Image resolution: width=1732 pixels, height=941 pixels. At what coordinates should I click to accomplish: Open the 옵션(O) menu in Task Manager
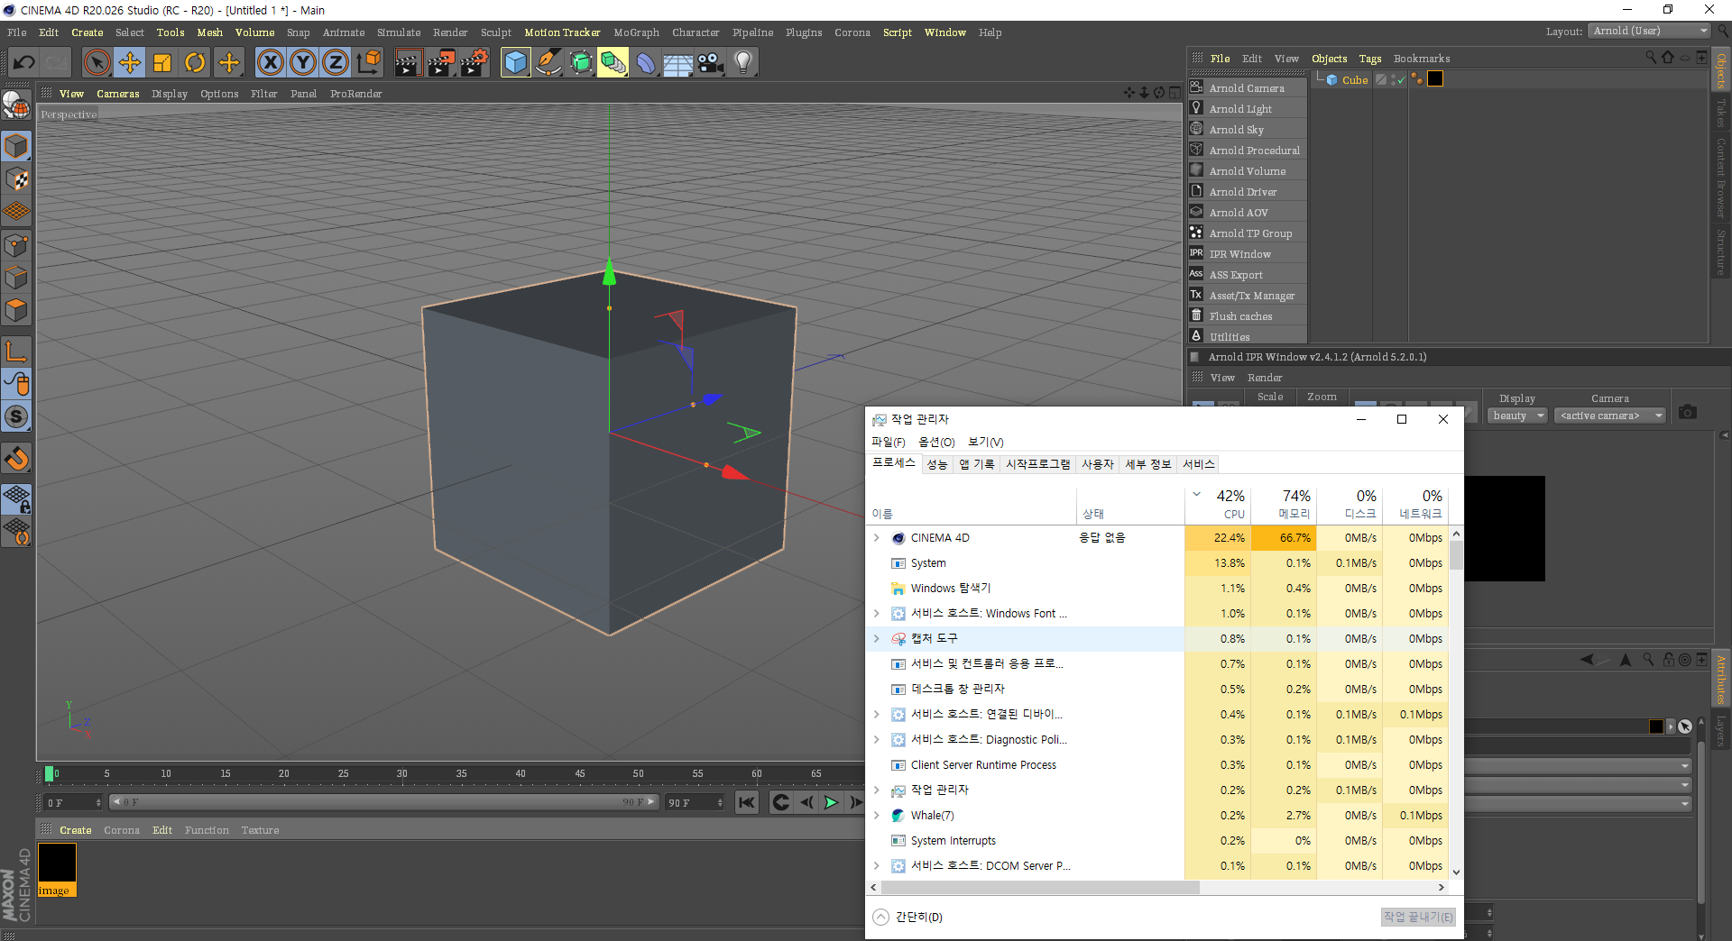pos(936,442)
